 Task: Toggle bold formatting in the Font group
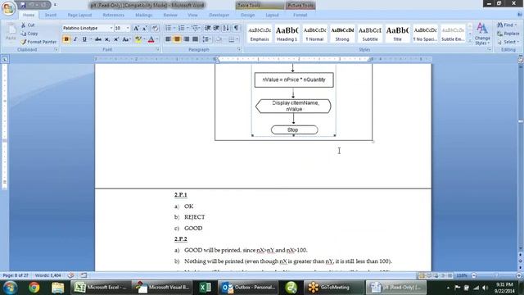66,39
